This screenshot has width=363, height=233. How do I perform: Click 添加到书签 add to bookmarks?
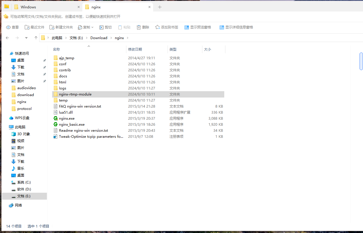click(x=167, y=27)
